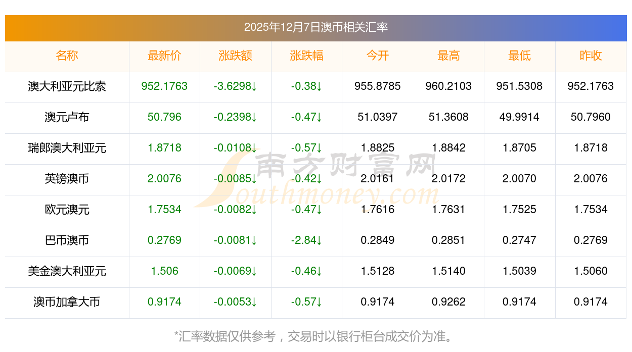632x352 pixels.
Task: Select latest price 0.2769 in green
Action: tap(164, 240)
